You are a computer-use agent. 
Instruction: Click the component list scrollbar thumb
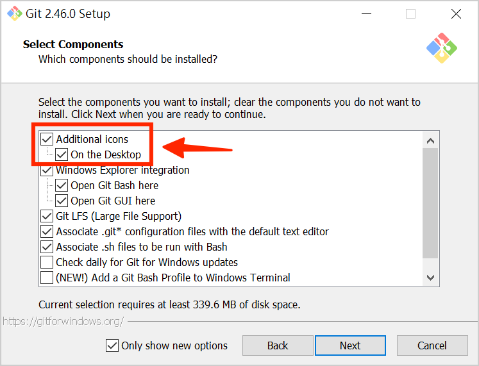click(430, 202)
